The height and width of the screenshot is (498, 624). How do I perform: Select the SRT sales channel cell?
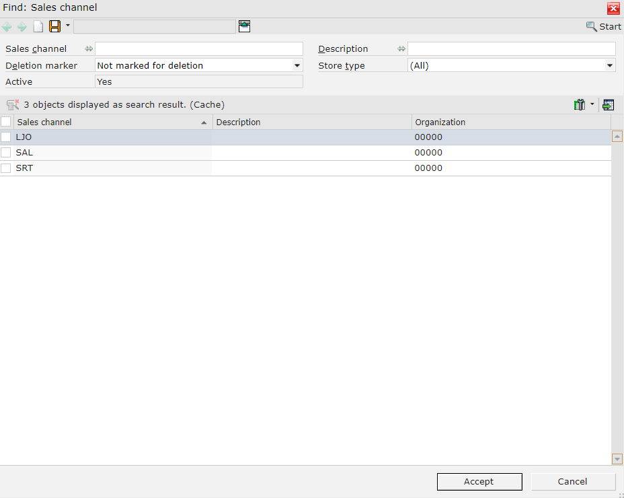[x=112, y=168]
